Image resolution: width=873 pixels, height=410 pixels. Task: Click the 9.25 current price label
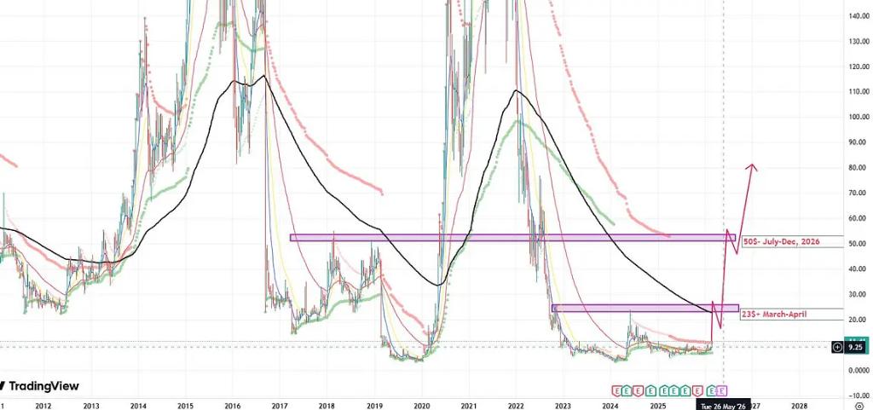[856, 347]
